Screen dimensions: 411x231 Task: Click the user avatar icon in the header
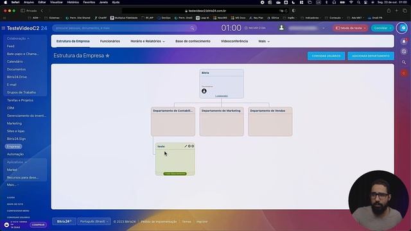pos(281,28)
